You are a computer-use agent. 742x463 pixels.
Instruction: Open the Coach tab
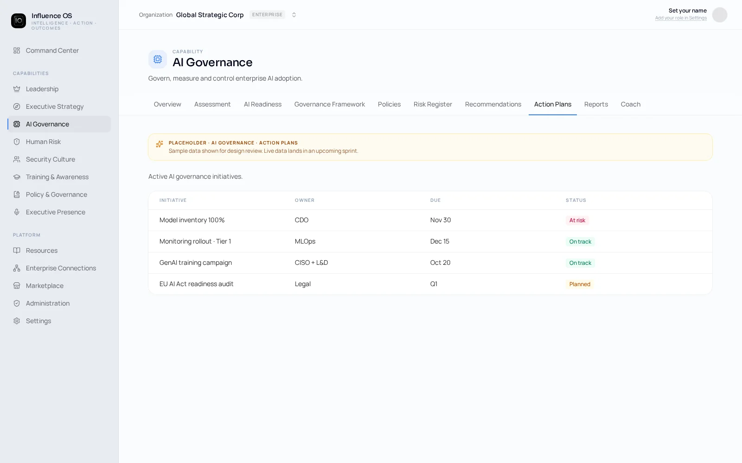pyautogui.click(x=631, y=104)
